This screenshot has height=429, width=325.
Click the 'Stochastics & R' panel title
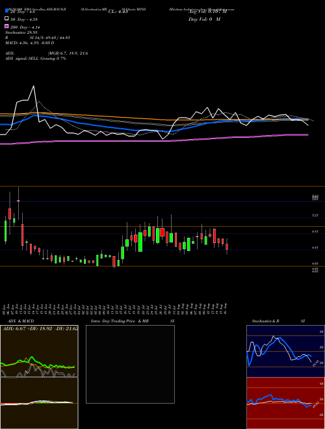(265, 321)
